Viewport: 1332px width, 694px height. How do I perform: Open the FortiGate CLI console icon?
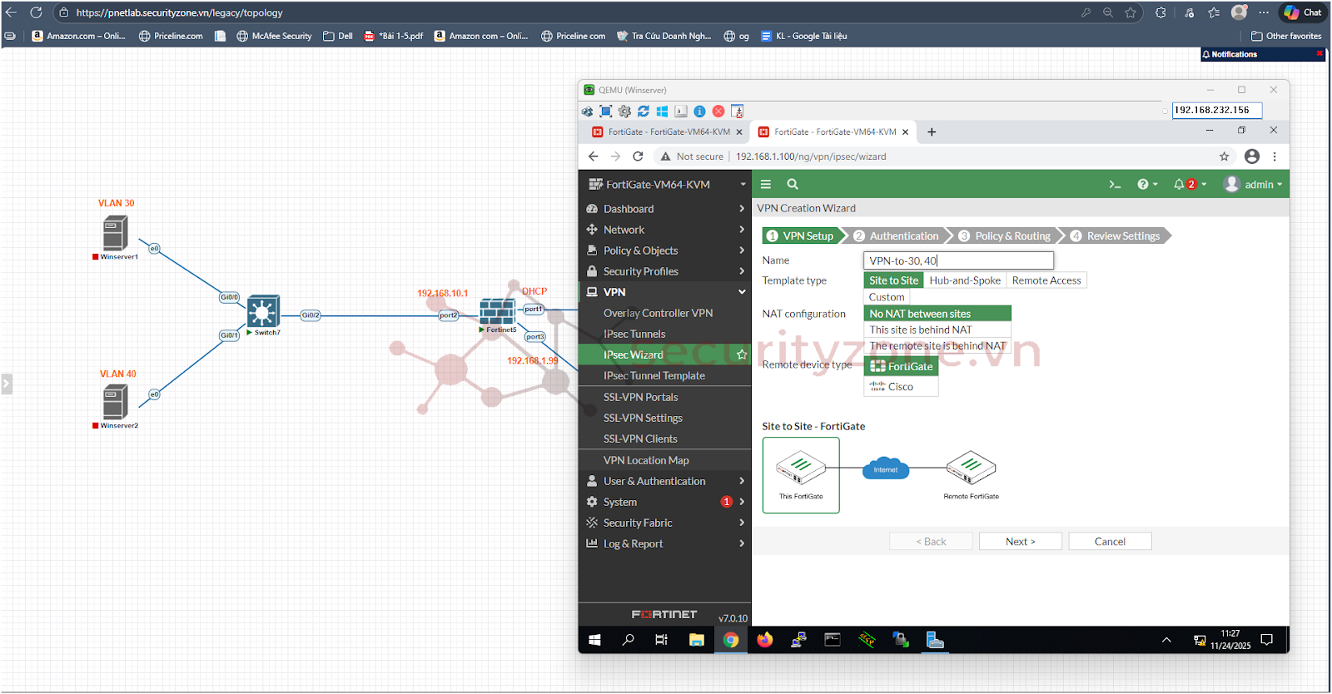[1115, 185]
